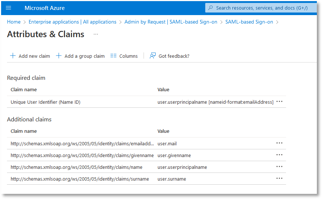The image size is (322, 199).
Task: Open the ellipsis menu beside Attributes & Claims title
Action: tap(96, 34)
